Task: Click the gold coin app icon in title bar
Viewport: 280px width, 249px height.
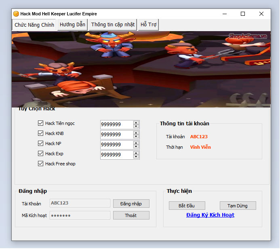Action: [x=16, y=14]
